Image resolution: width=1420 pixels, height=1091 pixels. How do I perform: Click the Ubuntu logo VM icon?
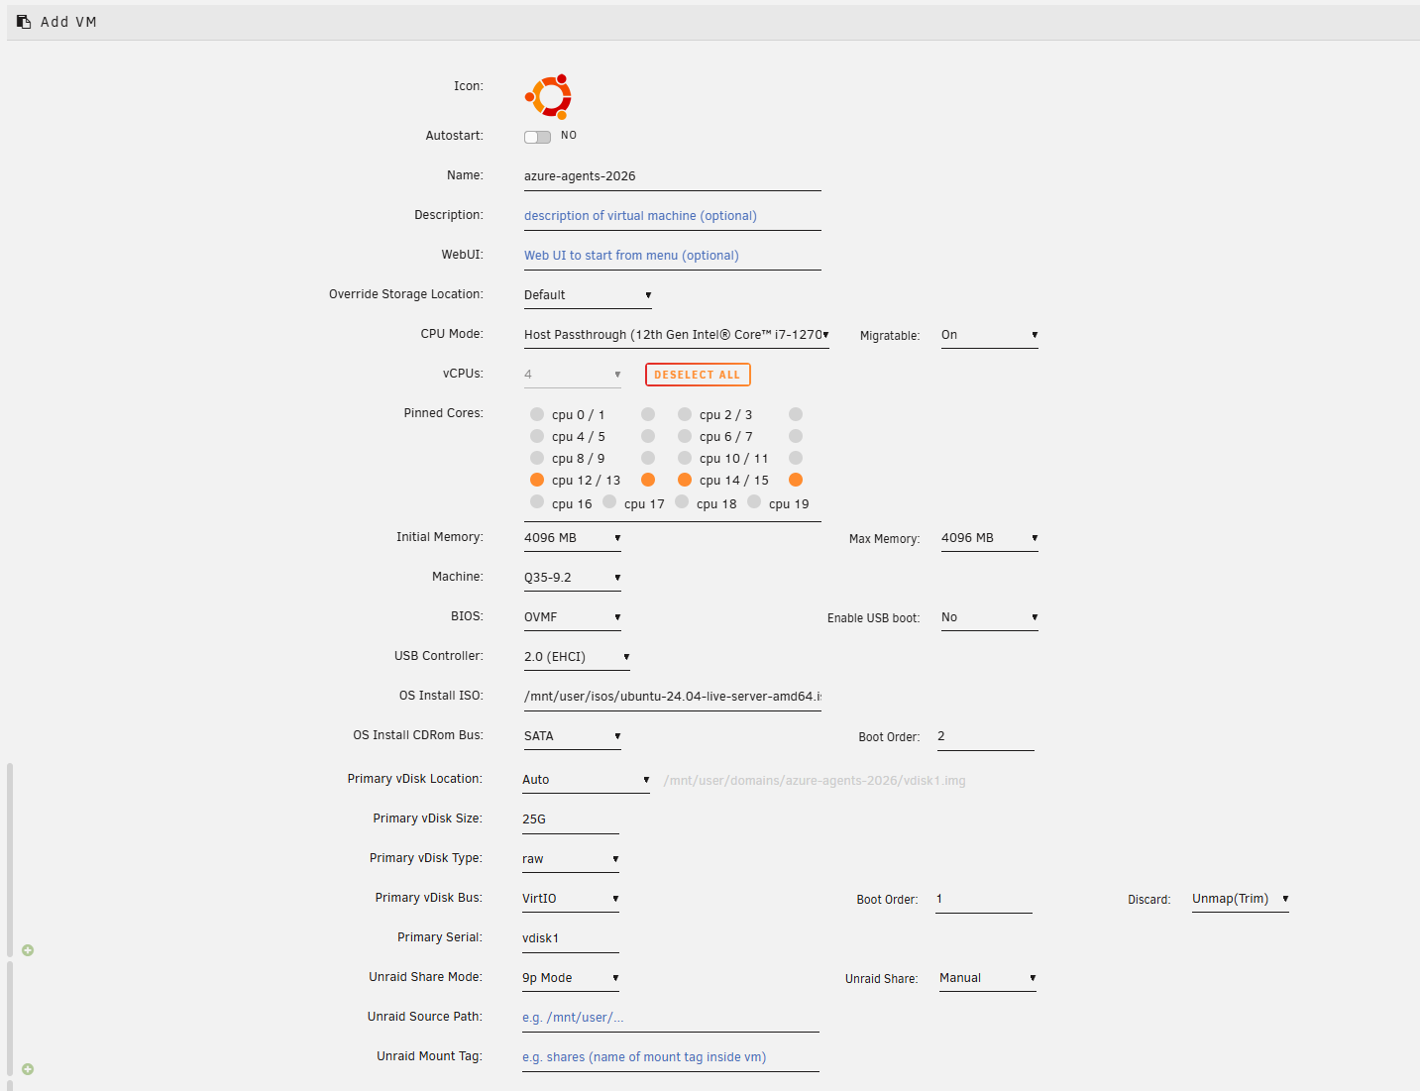tap(548, 96)
